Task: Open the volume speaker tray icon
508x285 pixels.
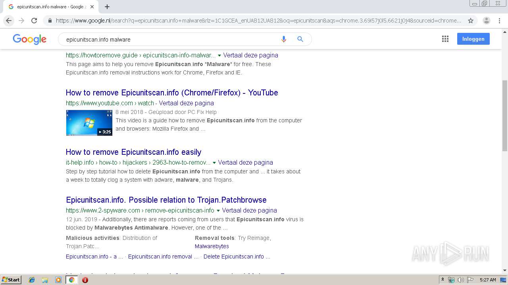Action: [461, 280]
